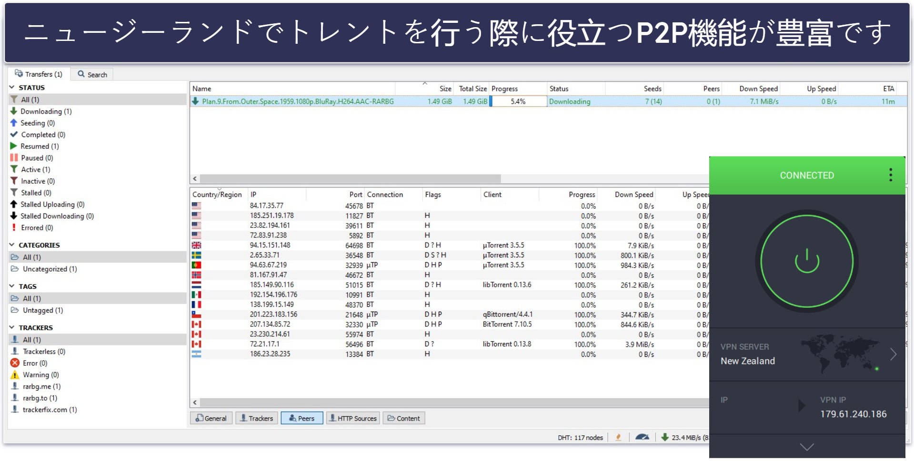Viewport: 914px width, 461px height.
Task: Select the Stalled funnel icon
Action: (14, 193)
